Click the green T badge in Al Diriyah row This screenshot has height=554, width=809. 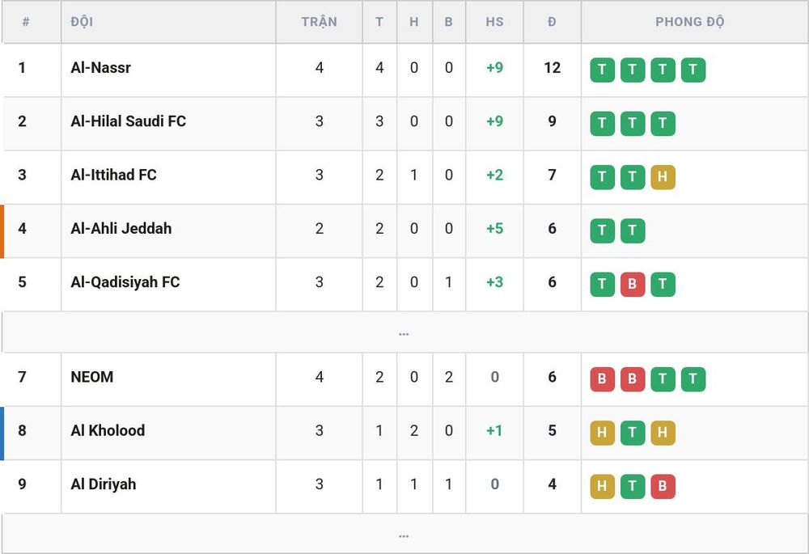coord(632,486)
